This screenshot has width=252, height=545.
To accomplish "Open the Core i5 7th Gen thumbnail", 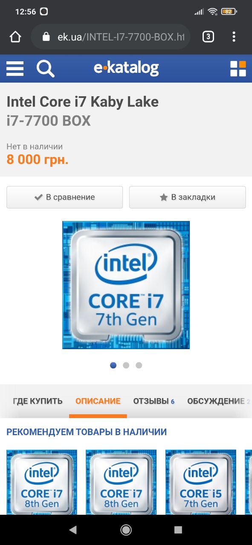I will point(200,482).
